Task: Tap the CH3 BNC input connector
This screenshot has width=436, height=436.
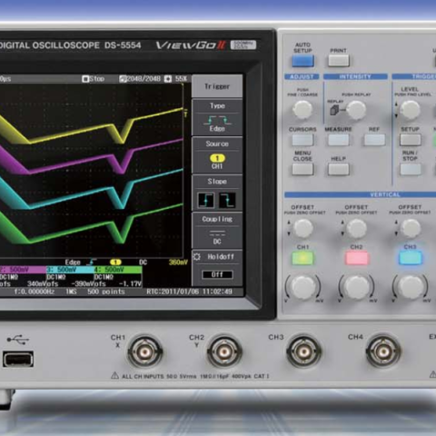Action: coord(303,352)
